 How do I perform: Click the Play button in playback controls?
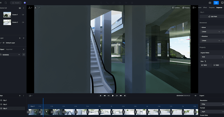[113, 96]
